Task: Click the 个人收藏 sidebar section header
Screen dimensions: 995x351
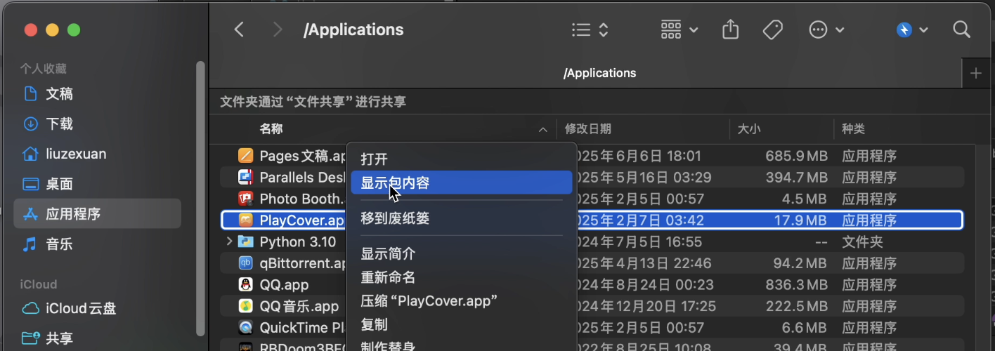Action: tap(44, 68)
